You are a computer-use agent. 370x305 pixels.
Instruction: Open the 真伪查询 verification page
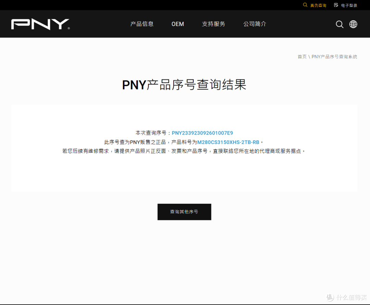[x=318, y=5]
